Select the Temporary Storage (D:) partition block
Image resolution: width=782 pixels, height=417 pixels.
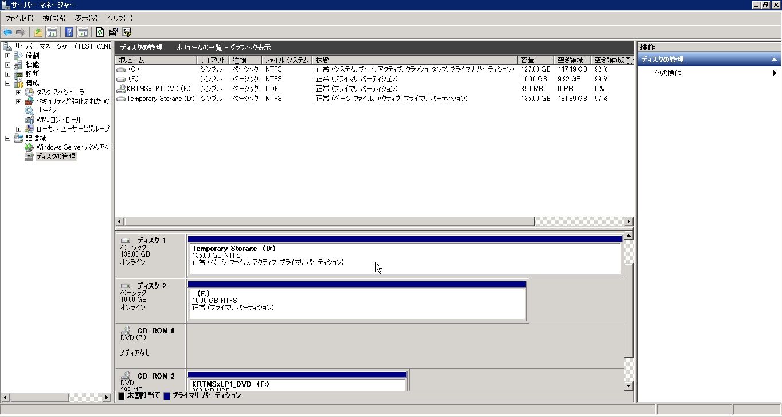coord(405,255)
